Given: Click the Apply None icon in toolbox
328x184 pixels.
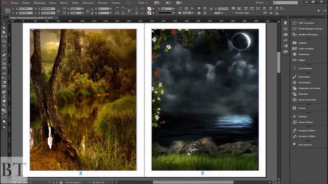Looking at the screenshot, I should point(4,122).
